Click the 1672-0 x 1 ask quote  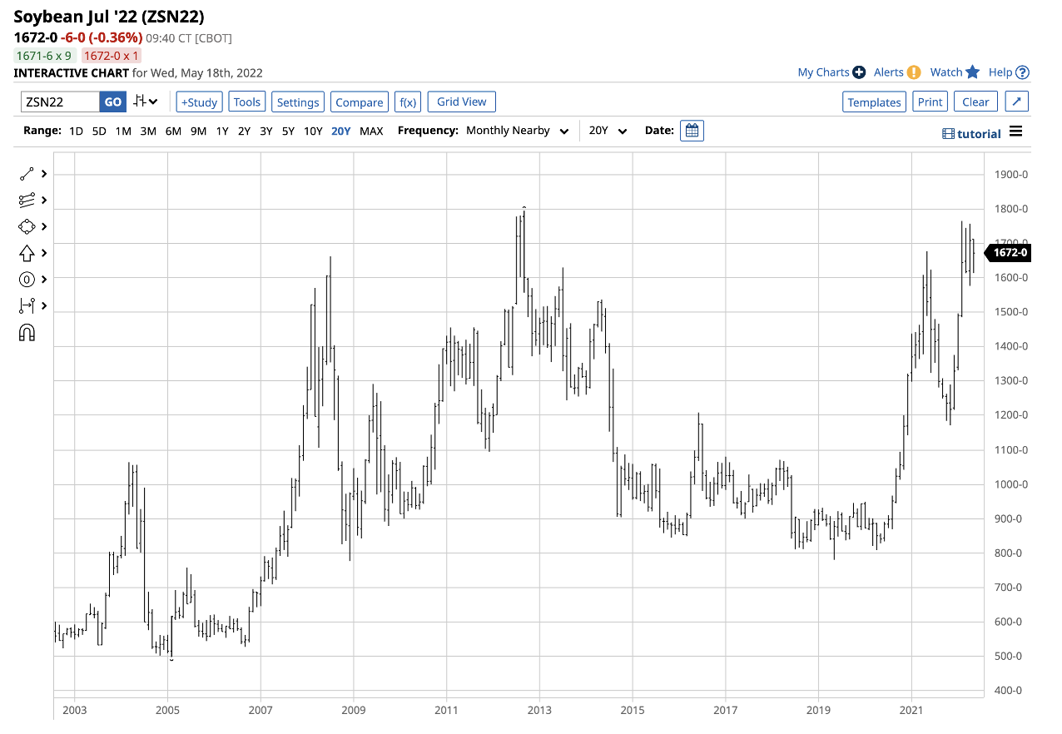(111, 56)
